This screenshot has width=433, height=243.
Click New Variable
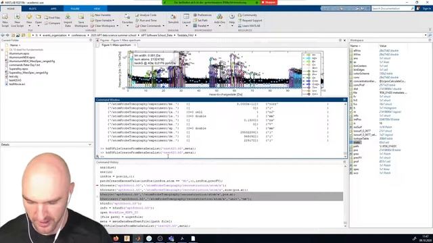tap(101, 15)
